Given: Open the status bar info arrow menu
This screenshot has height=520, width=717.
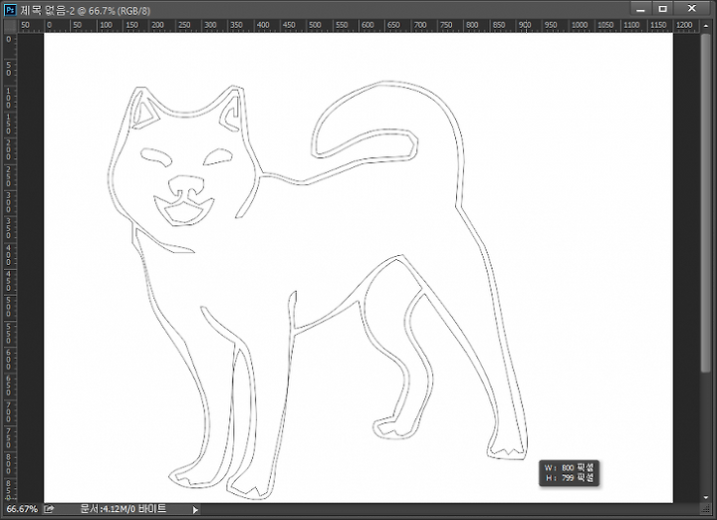Looking at the screenshot, I should [195, 509].
